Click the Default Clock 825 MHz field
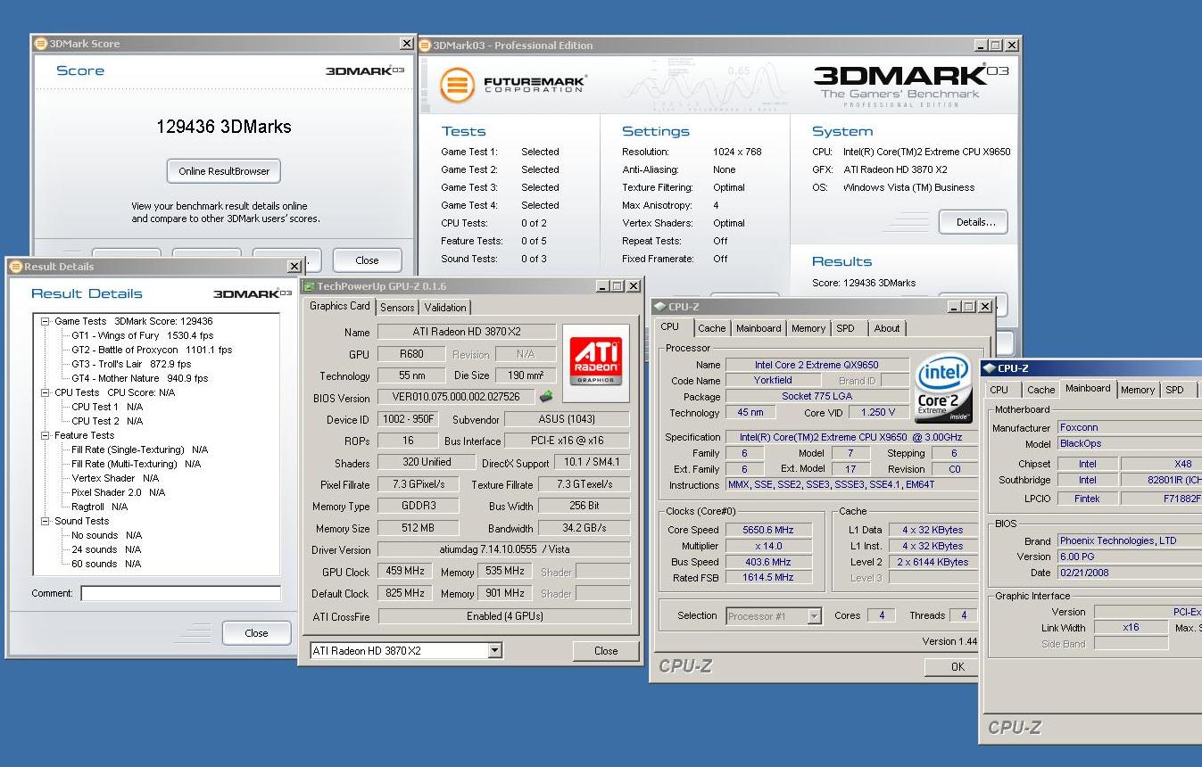Viewport: 1202px width, 767px height. (x=405, y=593)
